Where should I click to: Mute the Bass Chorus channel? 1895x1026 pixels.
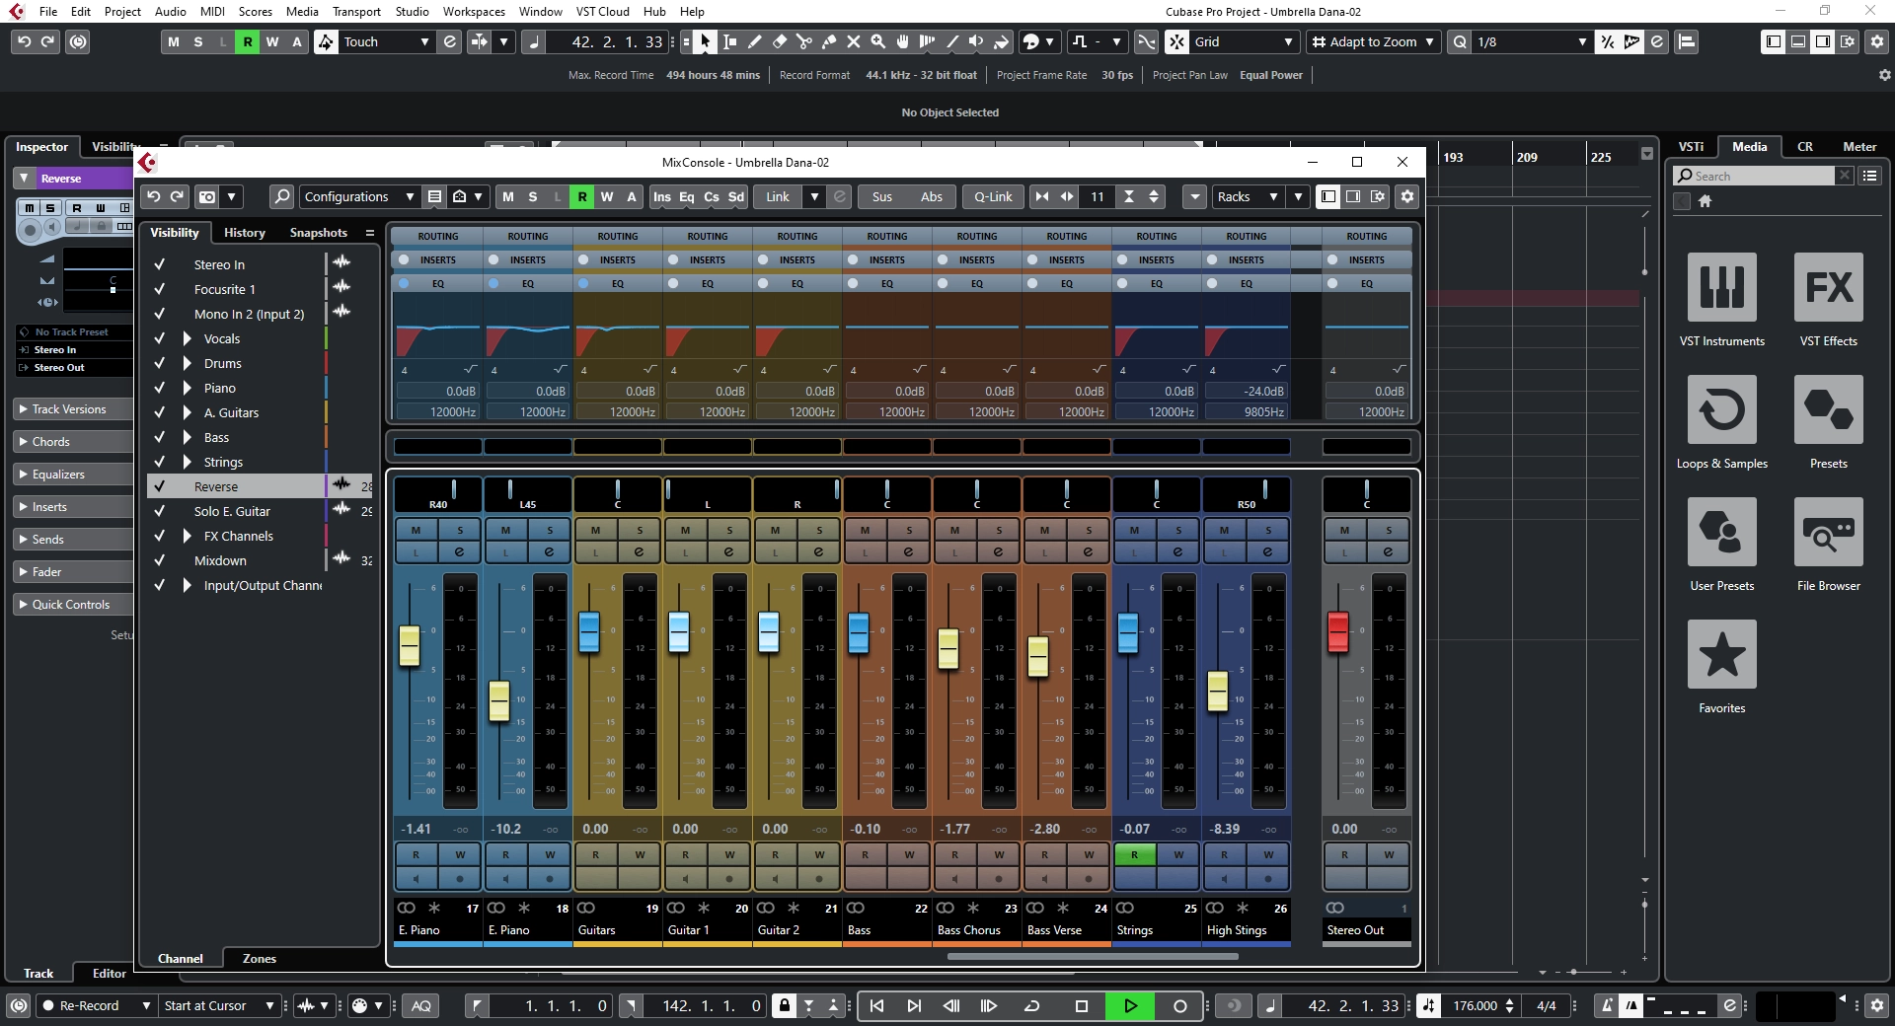pos(954,530)
